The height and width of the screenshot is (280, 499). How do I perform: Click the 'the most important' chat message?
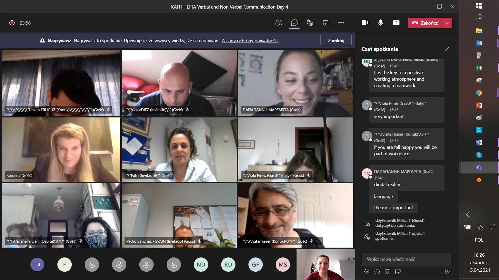click(x=393, y=208)
